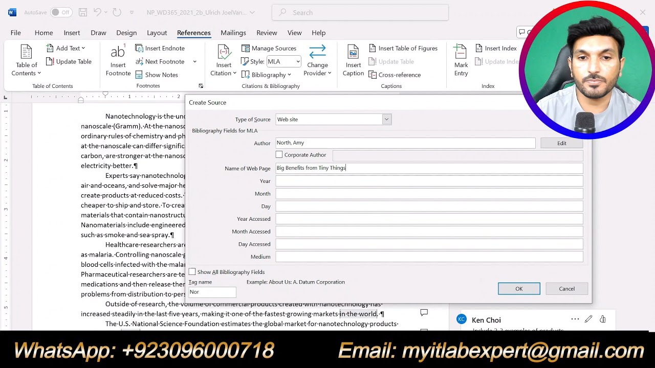Click Cross-reference in Captions group

[x=395, y=75]
